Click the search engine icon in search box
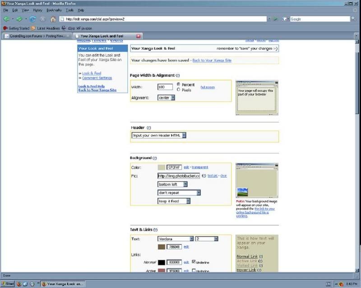Image resolution: width=361 pixels, height=288 pixels. (x=285, y=19)
